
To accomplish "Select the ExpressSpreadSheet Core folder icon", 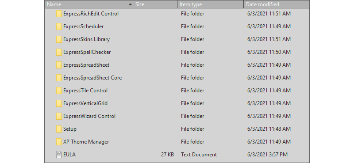I will click(59, 78).
